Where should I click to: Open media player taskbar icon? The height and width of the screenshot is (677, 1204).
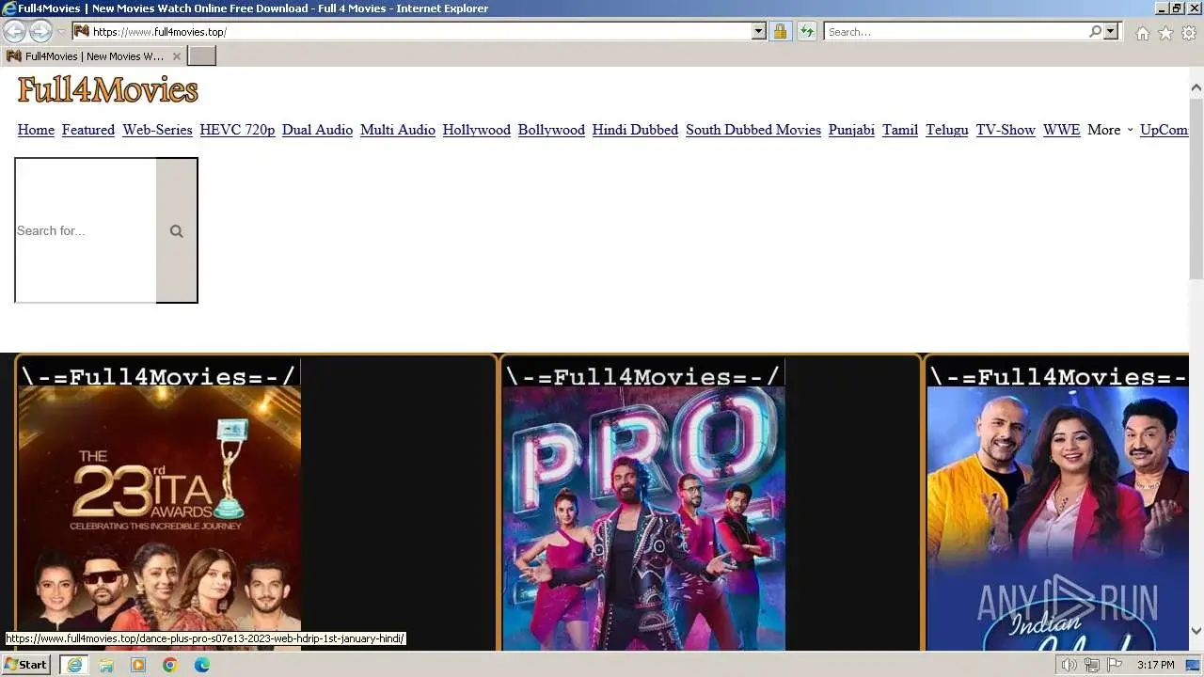click(x=138, y=665)
